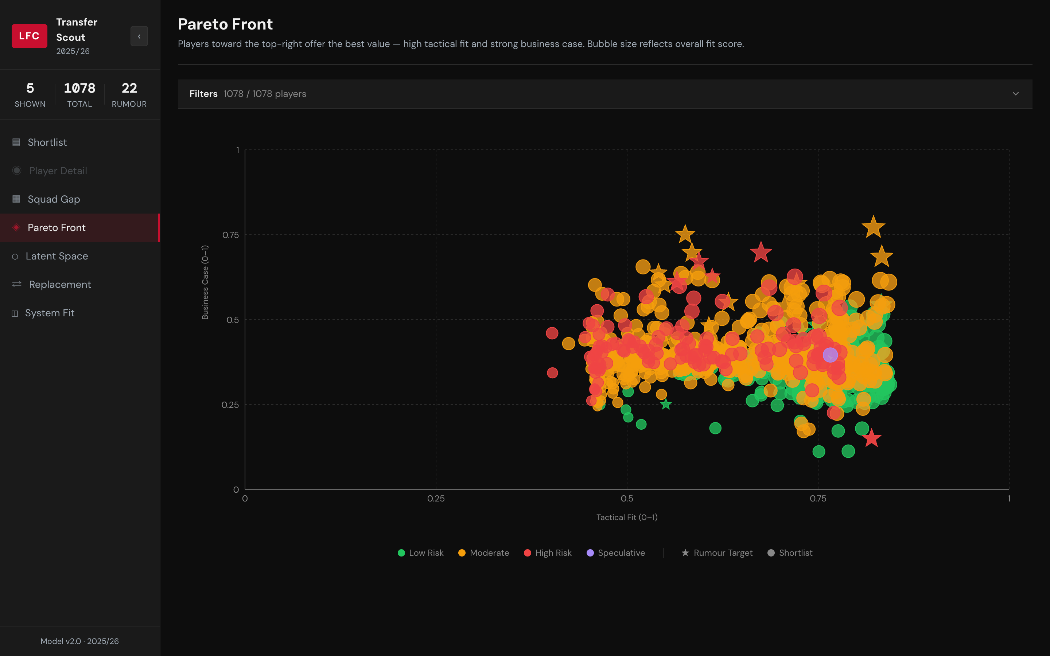Screen dimensions: 1050x656
Task: Collapse the sidebar with chevron button
Action: pos(139,36)
